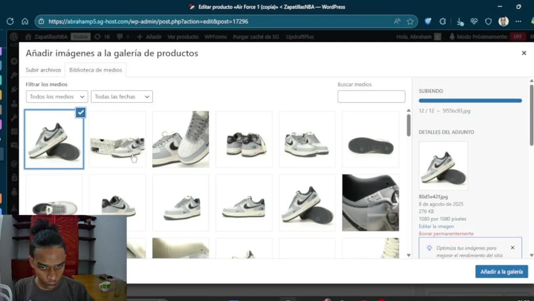Select thumbnail of the sneaker sole
534x301 pixels.
click(371, 139)
